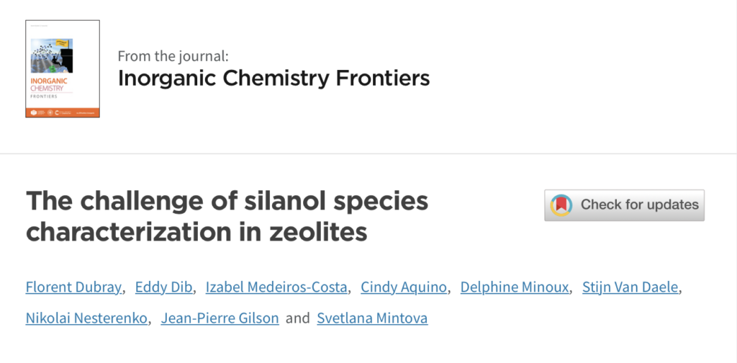Click the 'From the journal:' label

[173, 56]
